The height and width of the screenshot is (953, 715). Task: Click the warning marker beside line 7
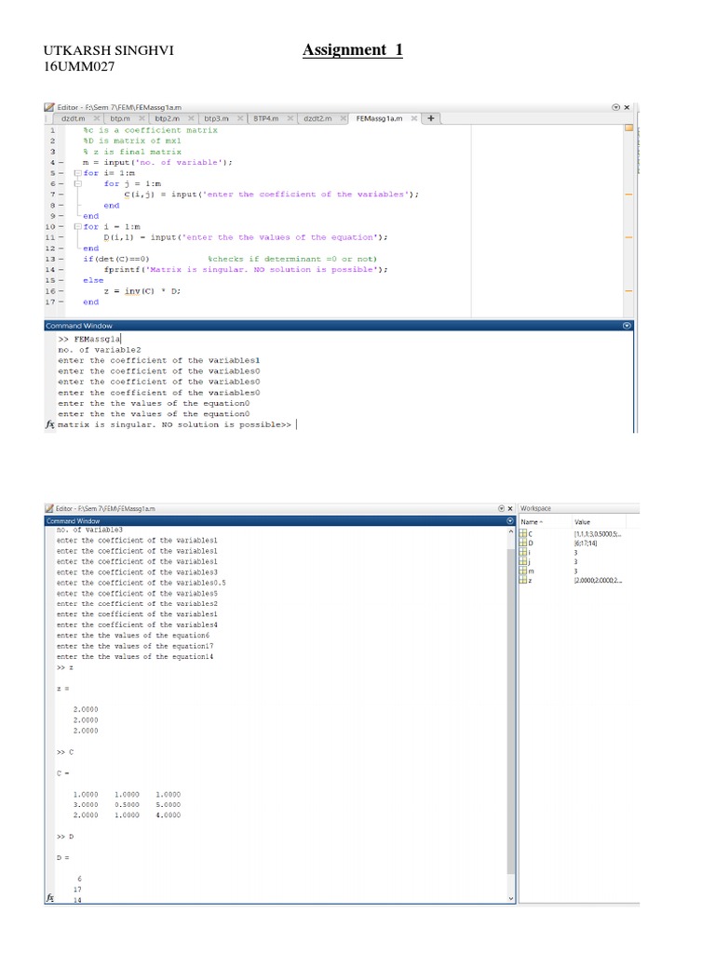(628, 195)
